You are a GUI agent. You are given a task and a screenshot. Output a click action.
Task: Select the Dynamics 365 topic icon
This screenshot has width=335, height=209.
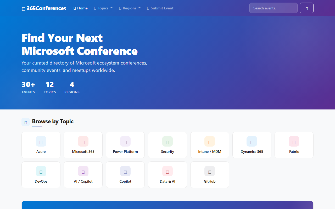pos(252,141)
